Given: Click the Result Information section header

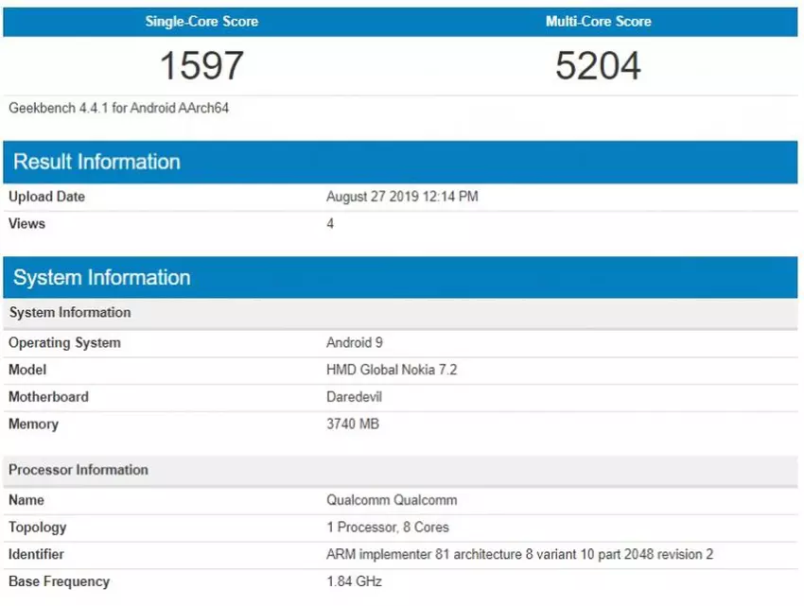Looking at the screenshot, I should click(96, 162).
